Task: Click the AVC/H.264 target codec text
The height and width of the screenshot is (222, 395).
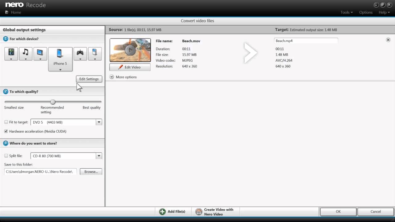Action: click(284, 60)
